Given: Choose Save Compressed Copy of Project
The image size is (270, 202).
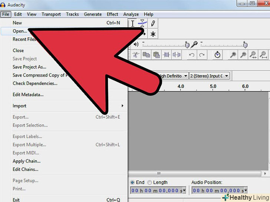Looking at the screenshot, I should coord(40,75).
